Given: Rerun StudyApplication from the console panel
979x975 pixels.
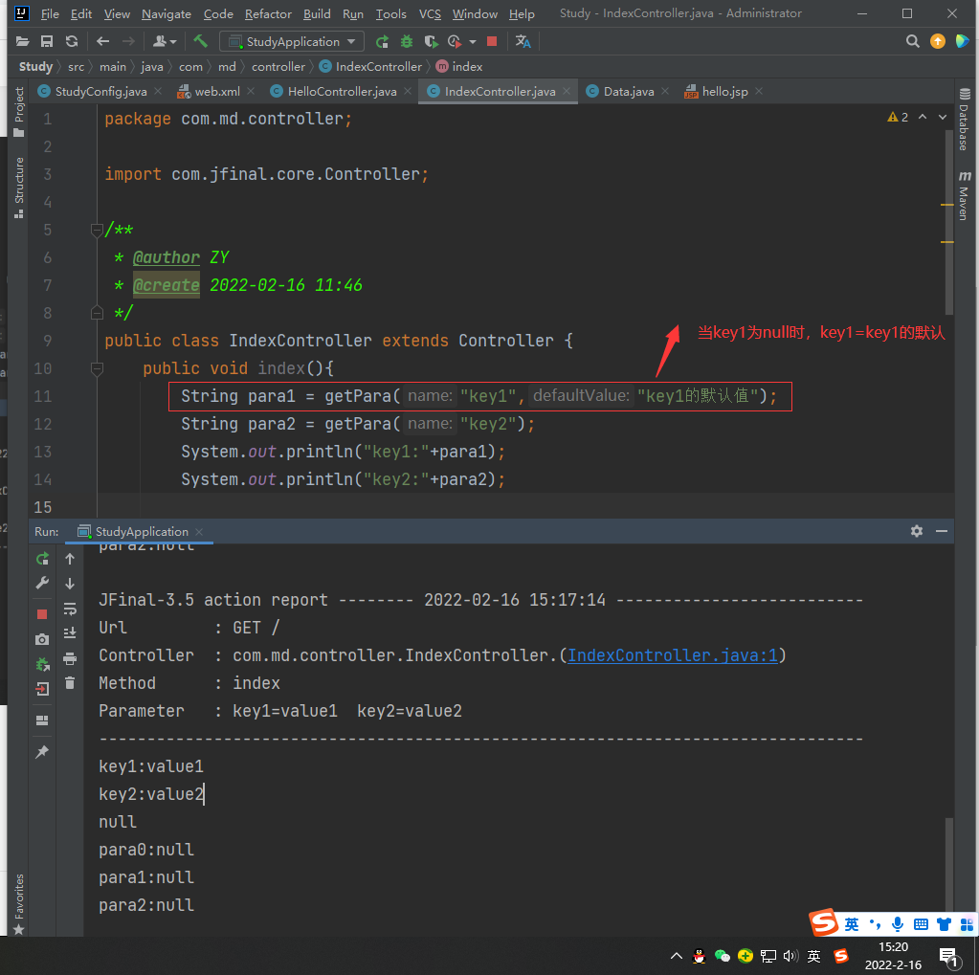Looking at the screenshot, I should click(x=42, y=559).
